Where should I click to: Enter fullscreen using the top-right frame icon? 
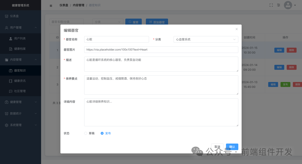point(271,5)
